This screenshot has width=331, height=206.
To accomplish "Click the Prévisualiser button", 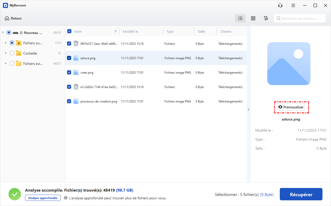I will click(291, 107).
